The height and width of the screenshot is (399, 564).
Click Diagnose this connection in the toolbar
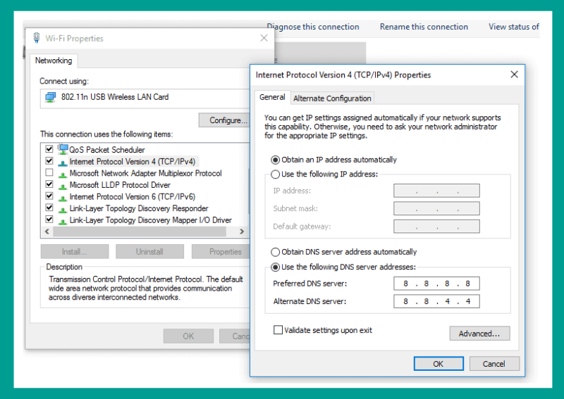pyautogui.click(x=313, y=27)
